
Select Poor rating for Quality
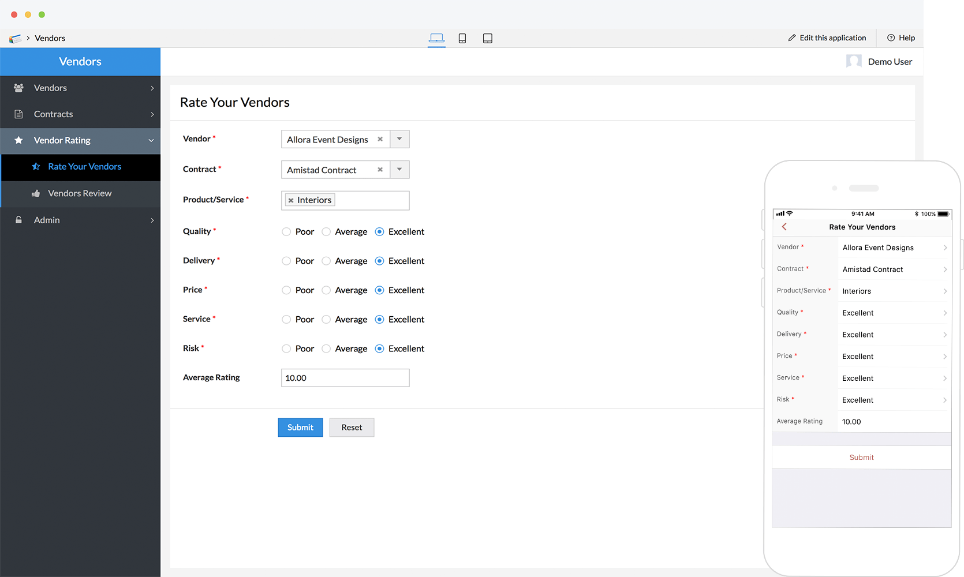286,231
